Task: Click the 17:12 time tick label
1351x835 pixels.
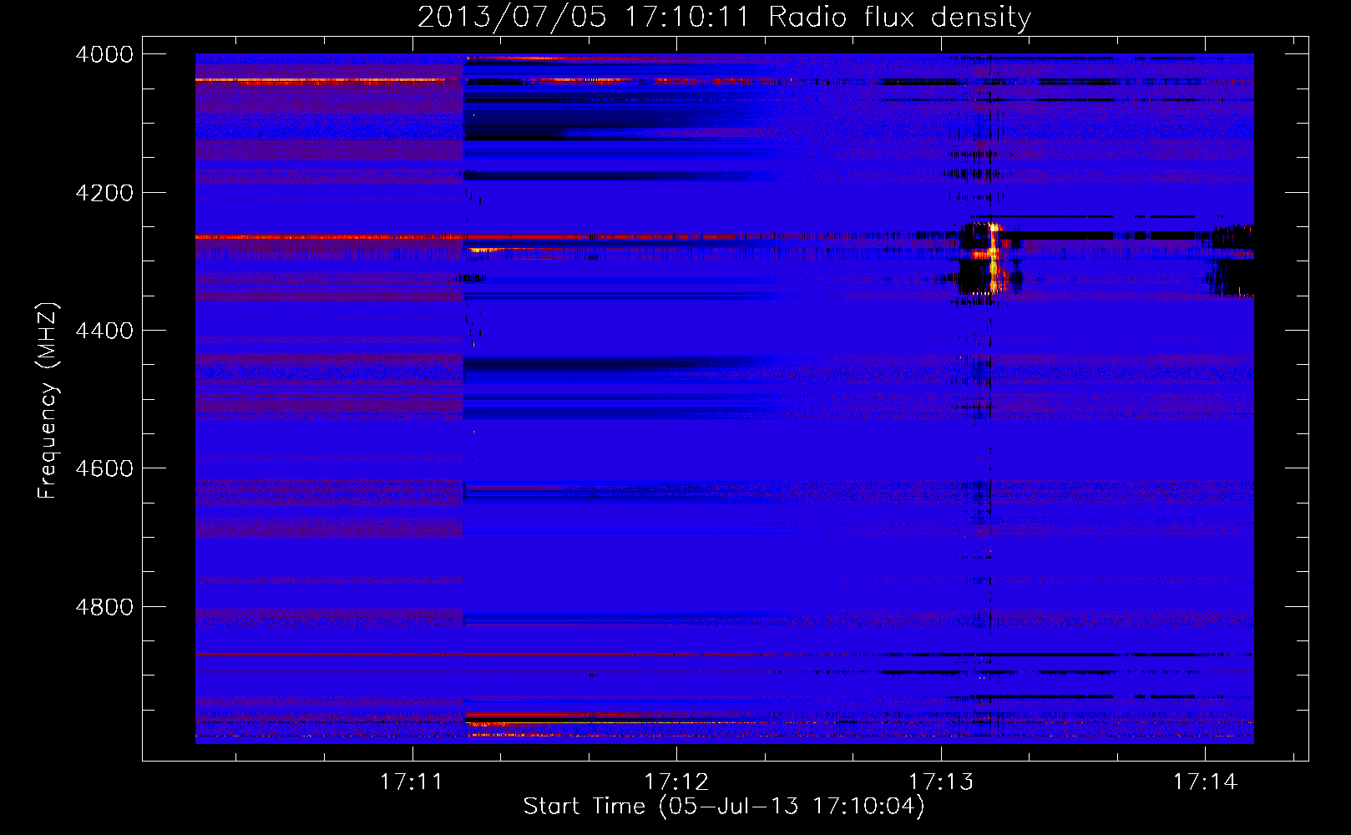Action: [x=675, y=782]
